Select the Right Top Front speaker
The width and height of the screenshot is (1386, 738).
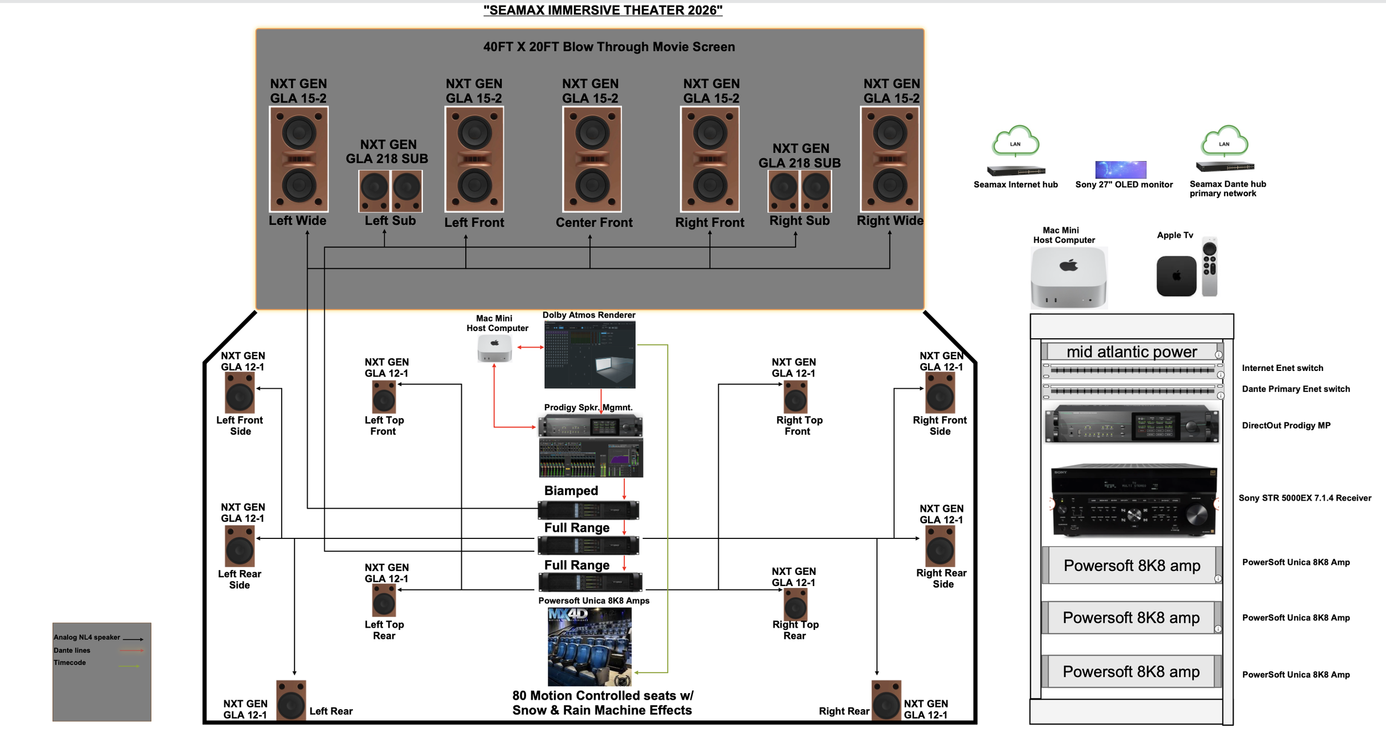click(x=796, y=396)
